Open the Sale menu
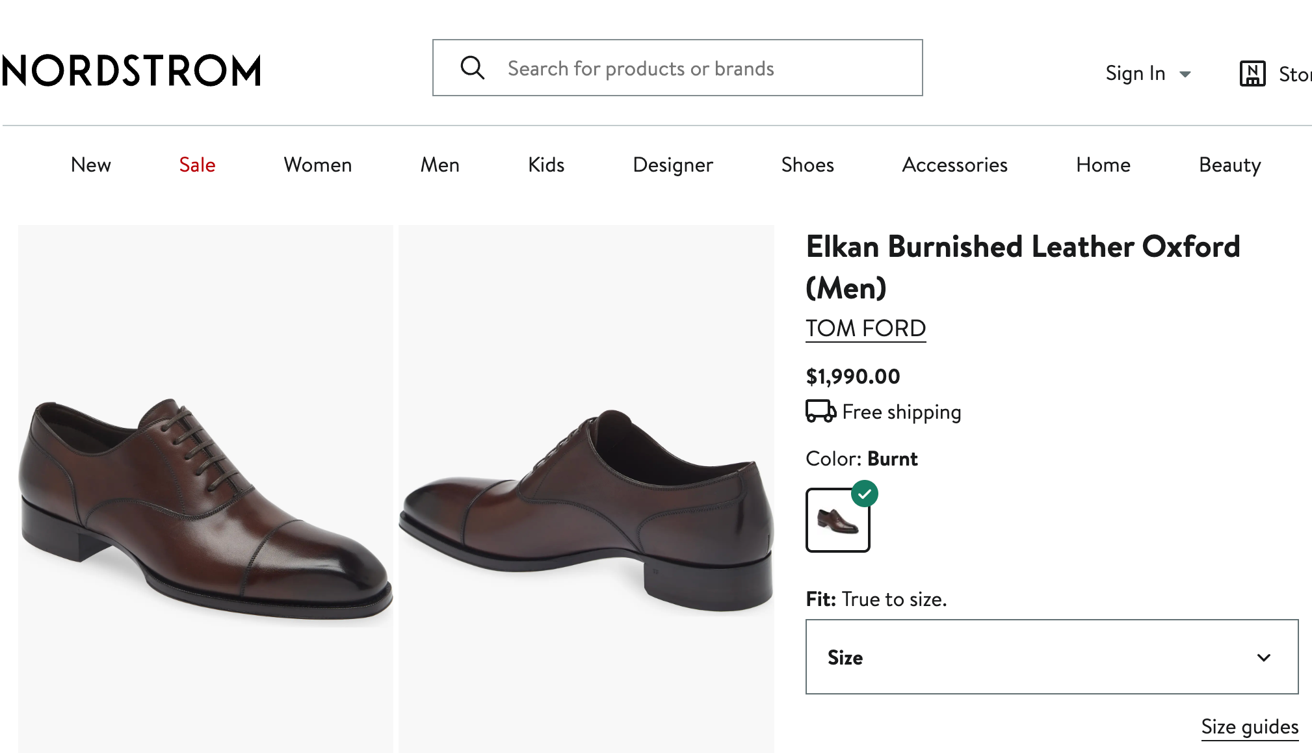Screen dimensions: 1312x753 point(196,165)
